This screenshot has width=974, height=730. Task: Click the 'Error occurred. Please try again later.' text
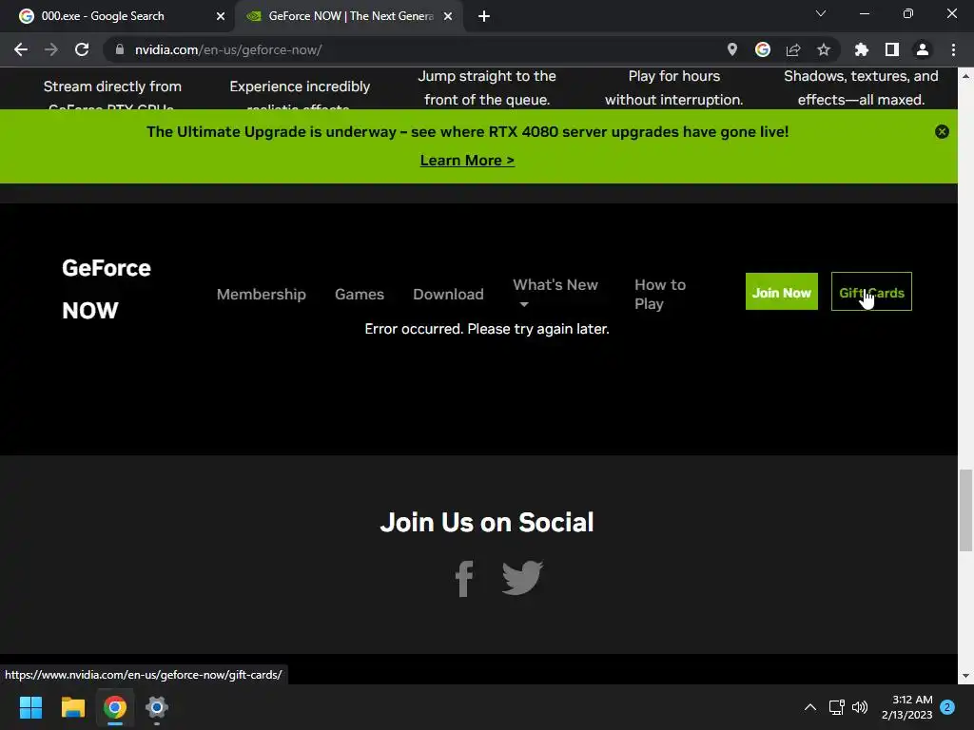(x=487, y=329)
